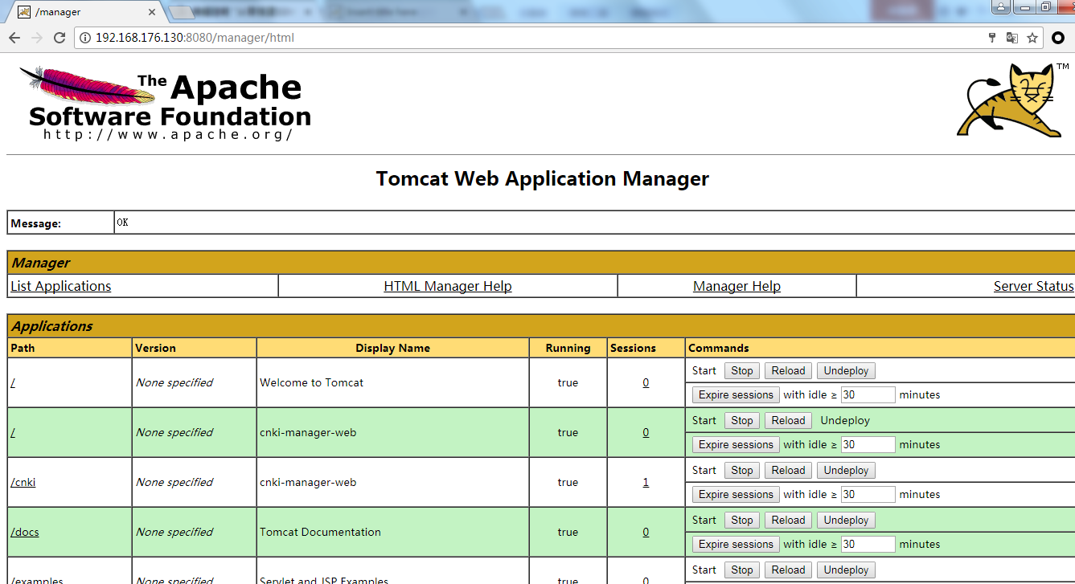
Task: Click the browser forward arrow
Action: coord(37,38)
